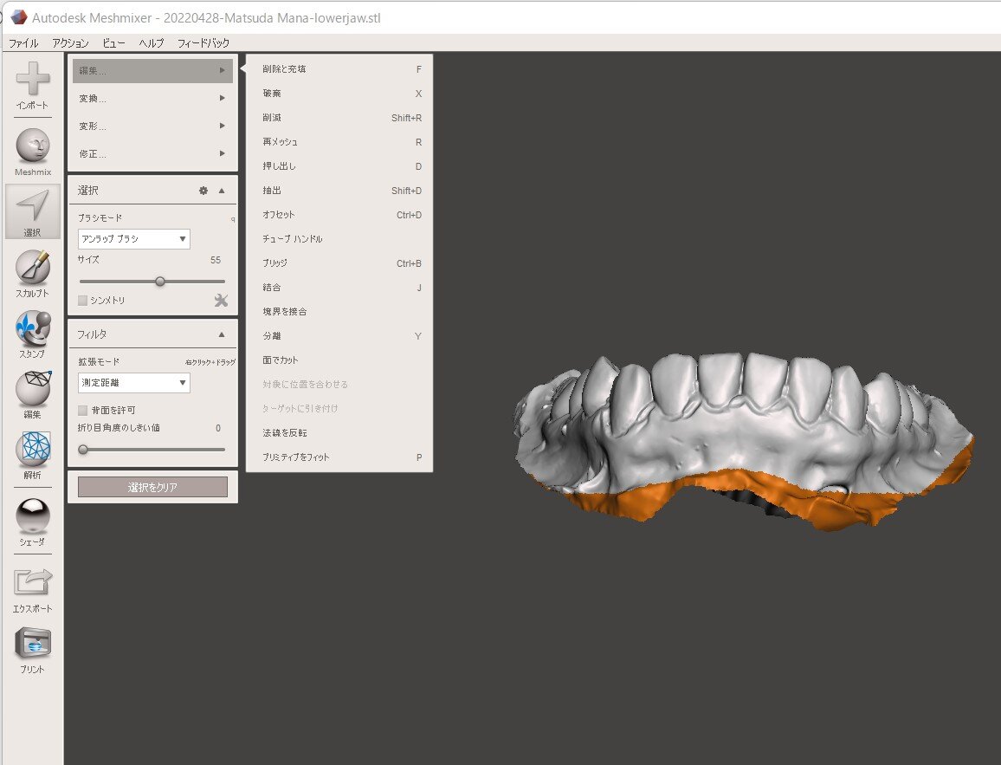The image size is (1001, 765).
Task: Click the Clear Selection (選択をクリア) button
Action: (152, 488)
